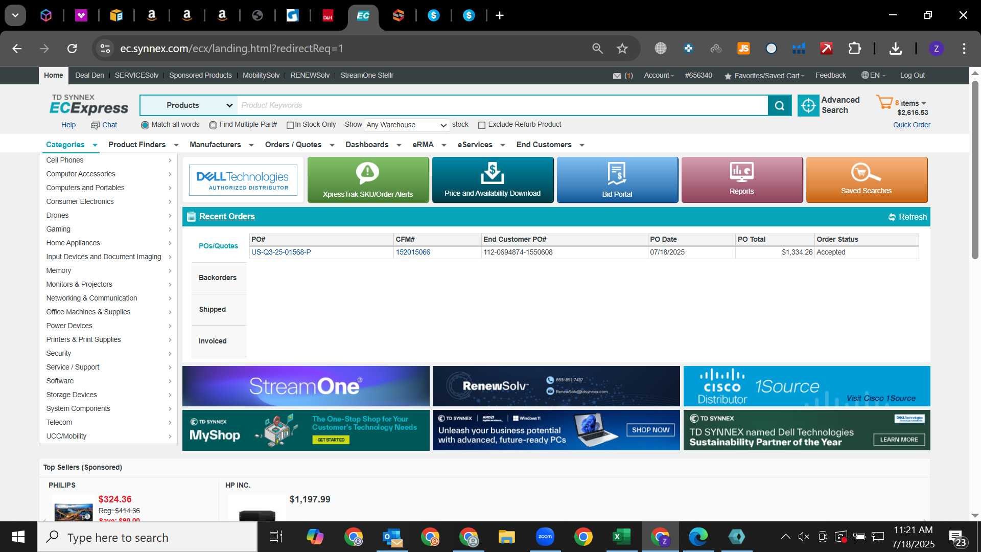Open the Bid Portal tile
Screen dimensions: 981x552
pos(617,180)
